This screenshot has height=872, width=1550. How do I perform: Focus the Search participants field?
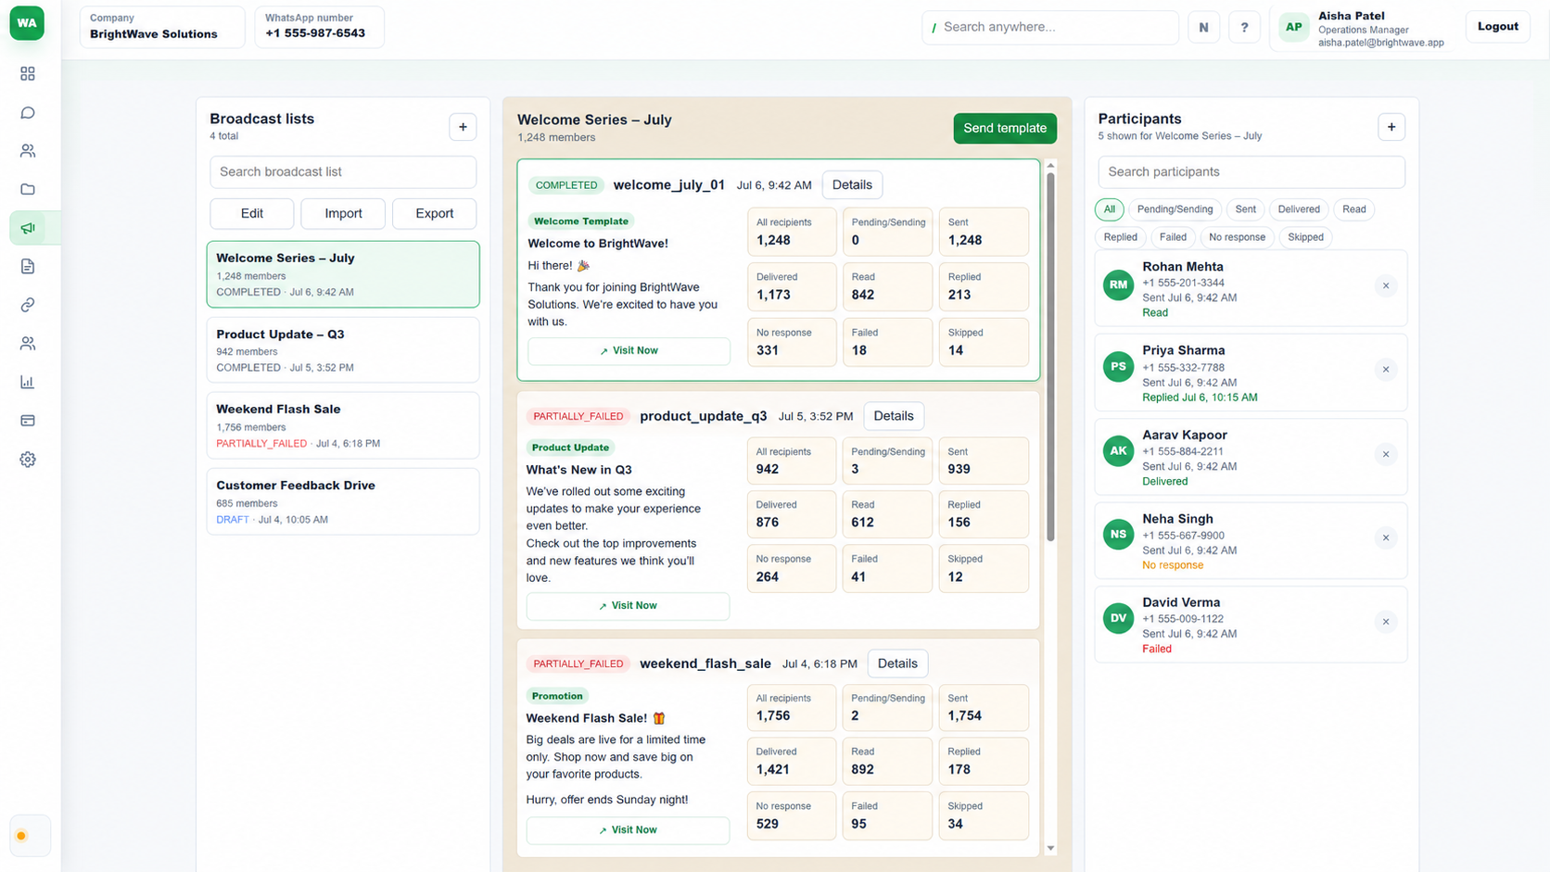point(1251,172)
